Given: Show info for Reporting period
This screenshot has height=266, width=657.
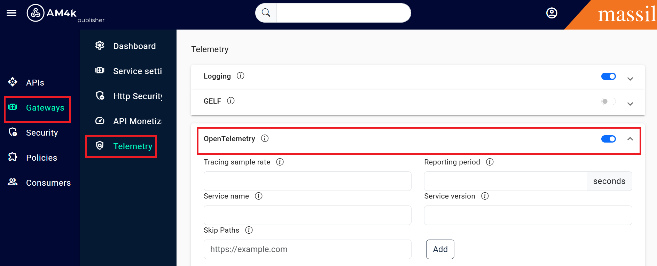Looking at the screenshot, I should (x=490, y=162).
